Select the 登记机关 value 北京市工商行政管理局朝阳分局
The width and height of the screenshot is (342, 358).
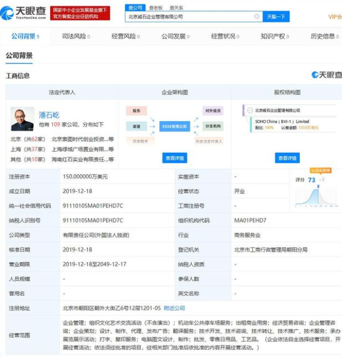tap(271, 249)
